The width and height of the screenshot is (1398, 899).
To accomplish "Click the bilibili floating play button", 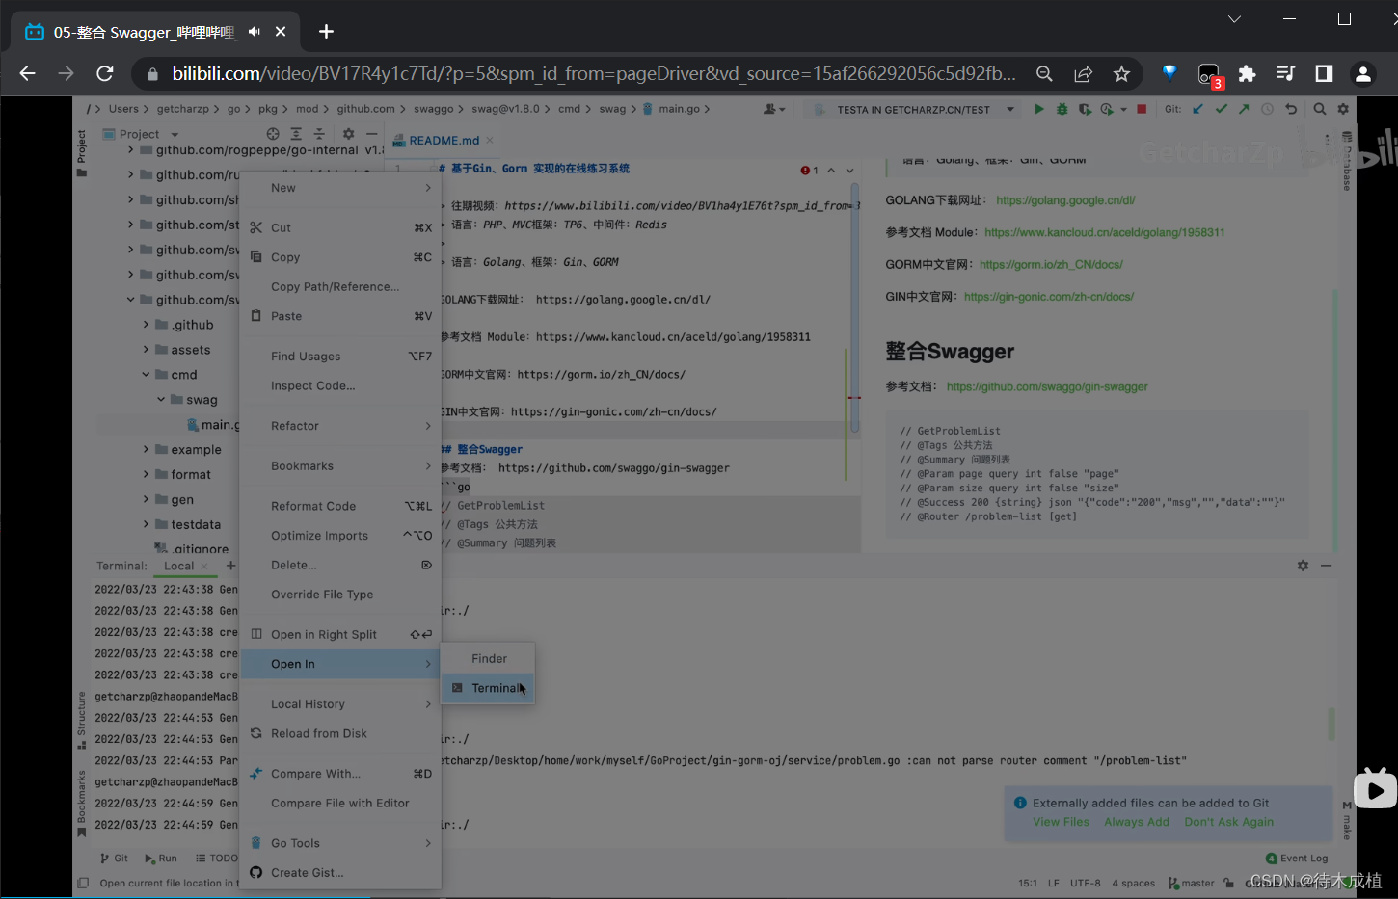I will 1376,789.
